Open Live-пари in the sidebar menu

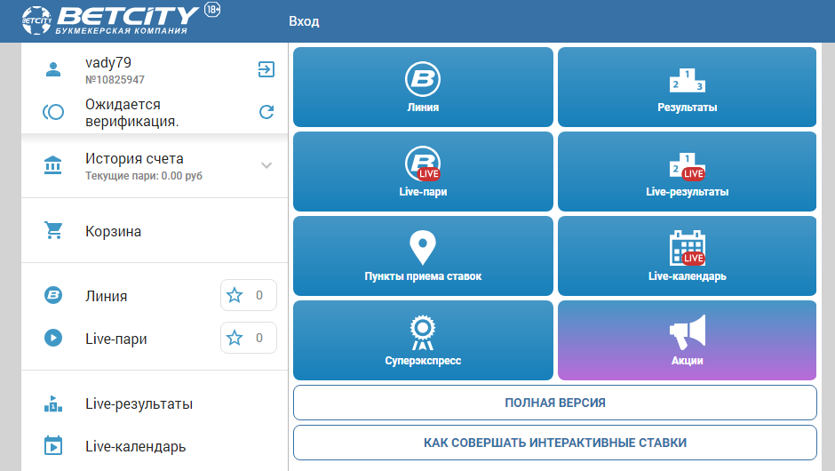[x=116, y=339]
